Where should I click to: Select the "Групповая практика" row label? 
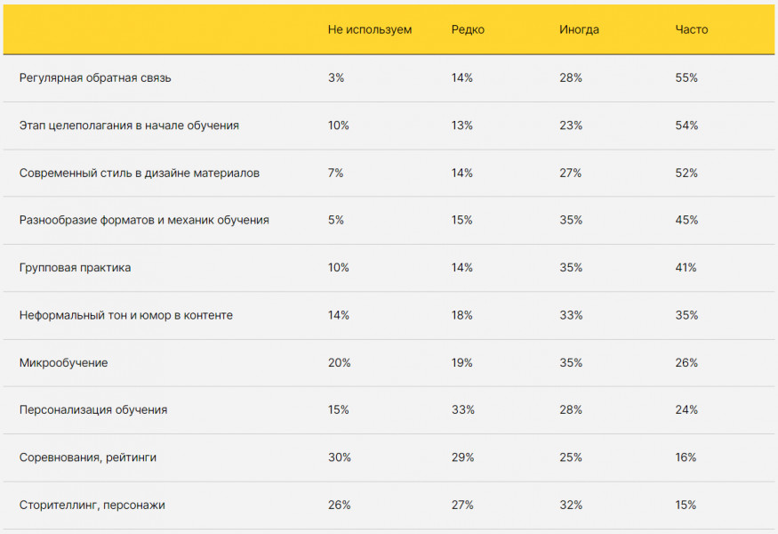point(75,268)
